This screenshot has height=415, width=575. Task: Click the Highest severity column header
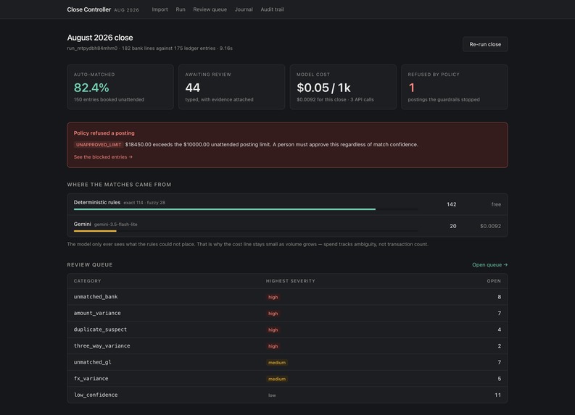pos(291,281)
